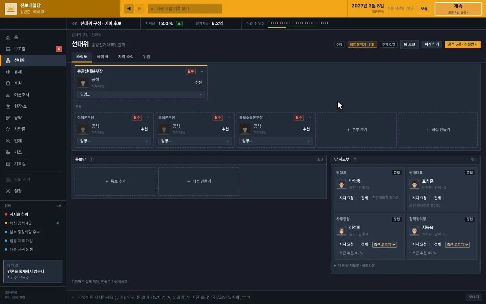The height and width of the screenshot is (304, 486).
Task: Click the 본부 추가 placeholder card
Action: (357, 130)
